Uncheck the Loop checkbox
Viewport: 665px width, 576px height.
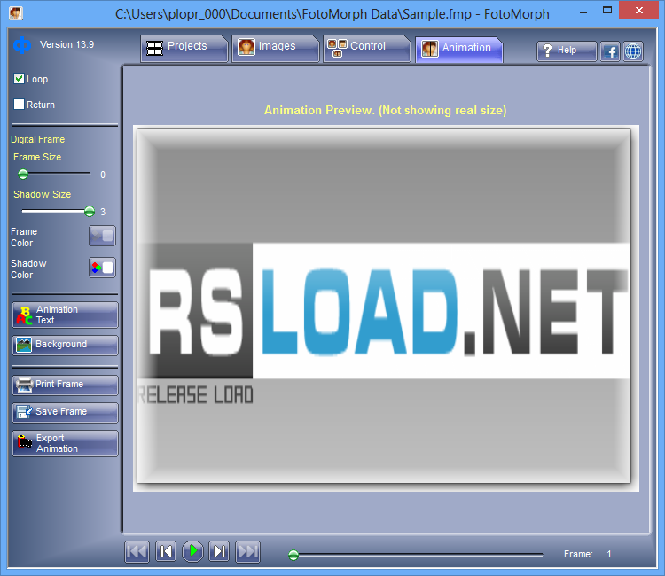[20, 78]
